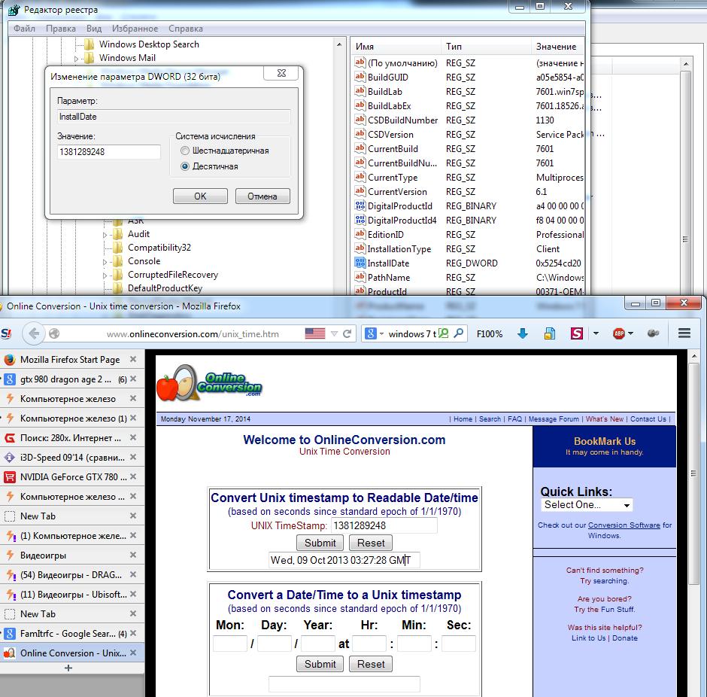The image size is (707, 697).
Task: Reset the Unix timestamp form
Action: click(371, 543)
